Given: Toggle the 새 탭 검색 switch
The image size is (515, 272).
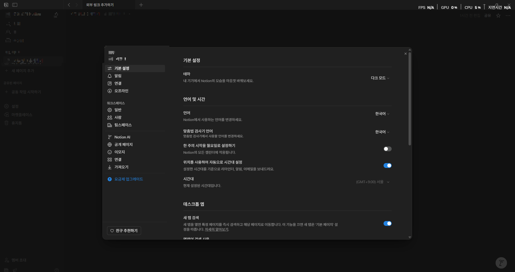Looking at the screenshot, I should tap(387, 223).
